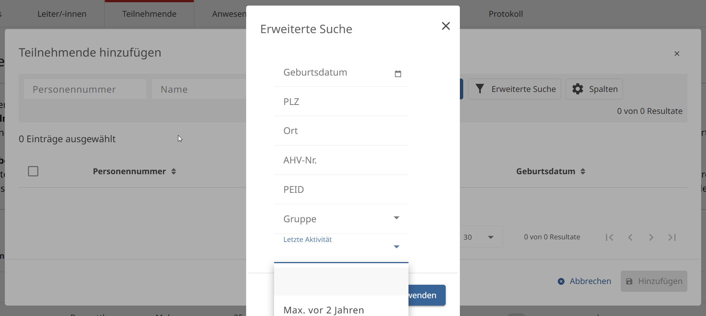
Task: Sort by Geburtsdatum column arrows
Action: coord(583,172)
